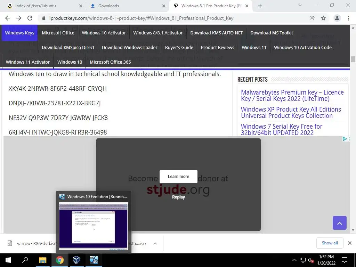Open Download KMSpico Direct link

point(68,47)
